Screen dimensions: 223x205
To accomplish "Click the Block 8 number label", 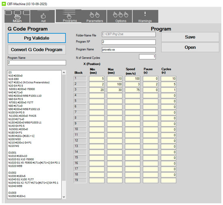I will pyautogui.click(x=80, y=118).
